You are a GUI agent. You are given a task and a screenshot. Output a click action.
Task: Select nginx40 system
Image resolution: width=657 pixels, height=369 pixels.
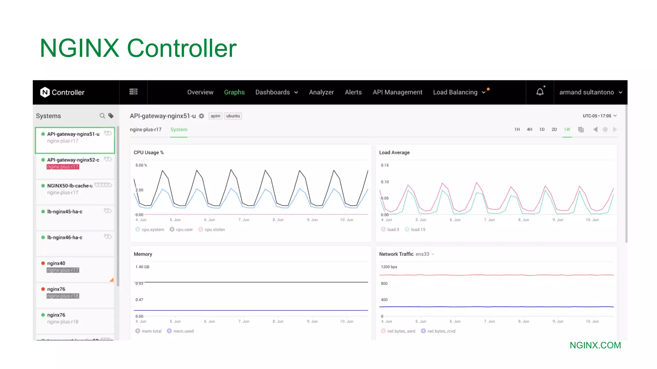click(75, 270)
